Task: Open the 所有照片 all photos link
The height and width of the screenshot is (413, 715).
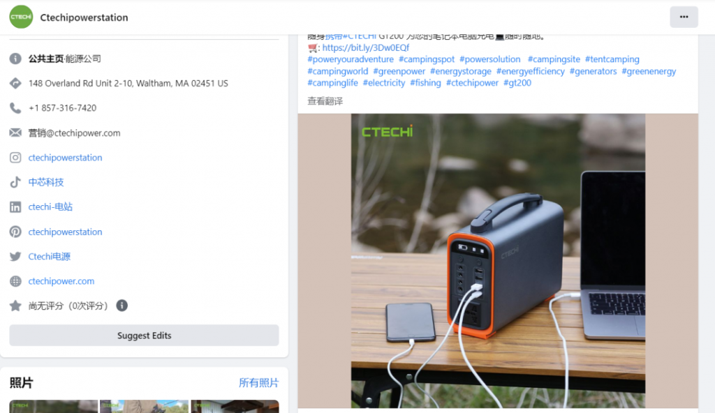Action: 258,382
